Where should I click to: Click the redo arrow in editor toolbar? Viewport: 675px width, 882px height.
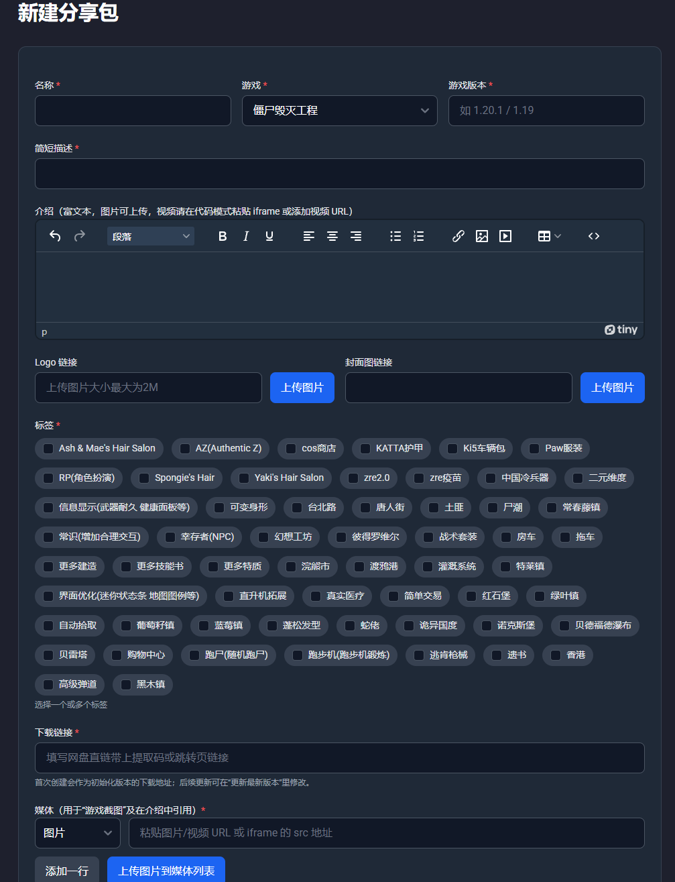(x=80, y=236)
